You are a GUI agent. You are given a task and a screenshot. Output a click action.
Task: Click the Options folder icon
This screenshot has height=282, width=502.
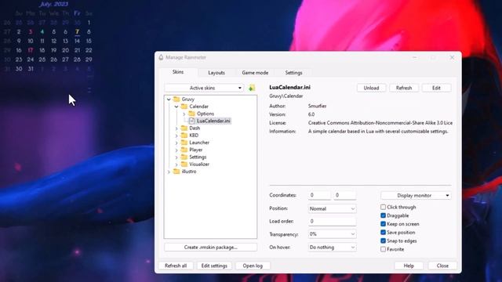[191, 114]
